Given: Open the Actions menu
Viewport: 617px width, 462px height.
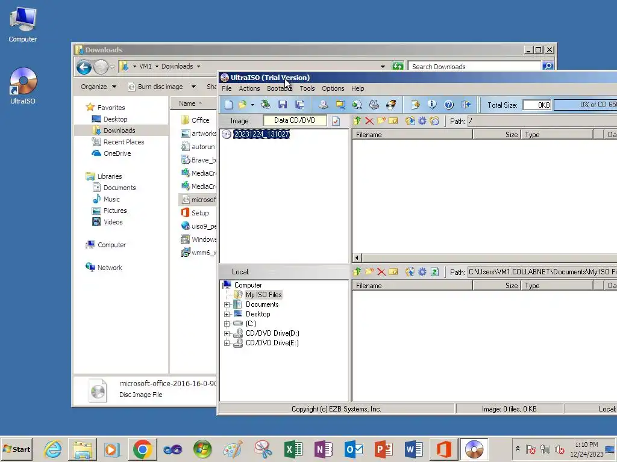Looking at the screenshot, I should 249,88.
